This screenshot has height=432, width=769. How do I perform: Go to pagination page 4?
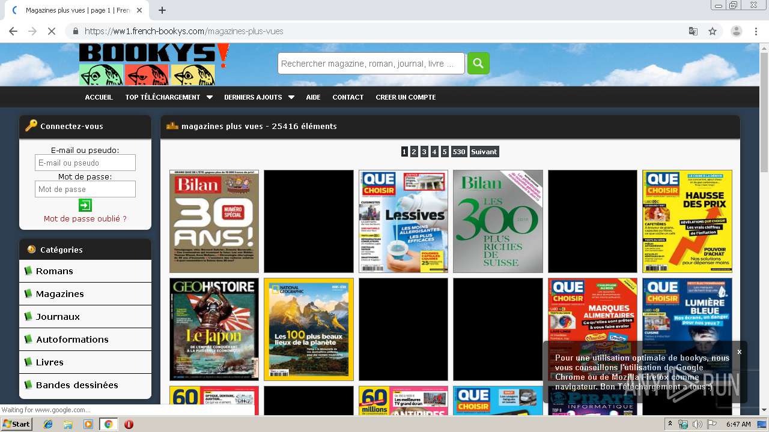(434, 152)
